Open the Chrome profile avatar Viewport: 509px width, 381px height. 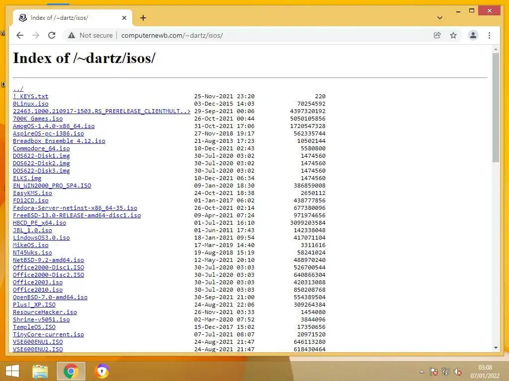pyautogui.click(x=473, y=35)
